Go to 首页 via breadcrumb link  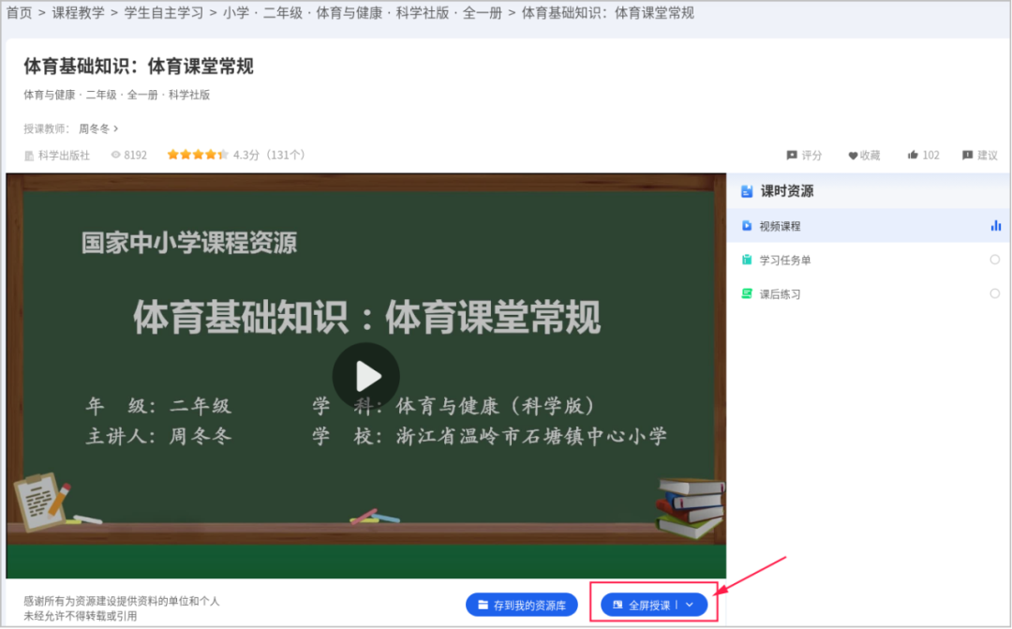18,13
